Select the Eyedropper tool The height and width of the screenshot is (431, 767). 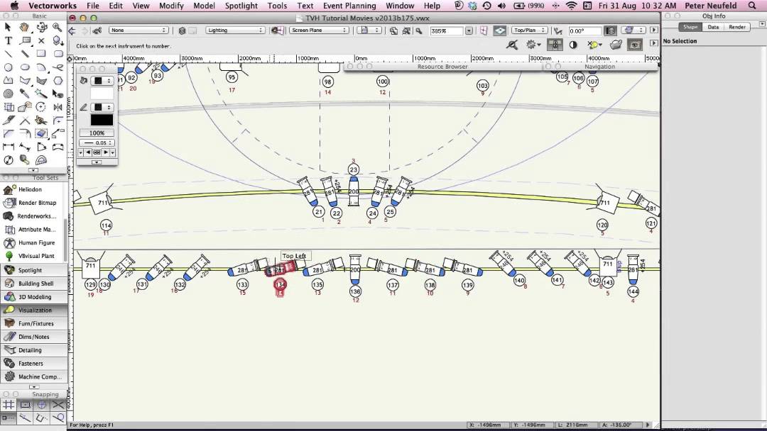pos(24,94)
